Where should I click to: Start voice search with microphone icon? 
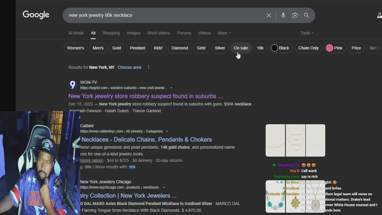[283, 15]
